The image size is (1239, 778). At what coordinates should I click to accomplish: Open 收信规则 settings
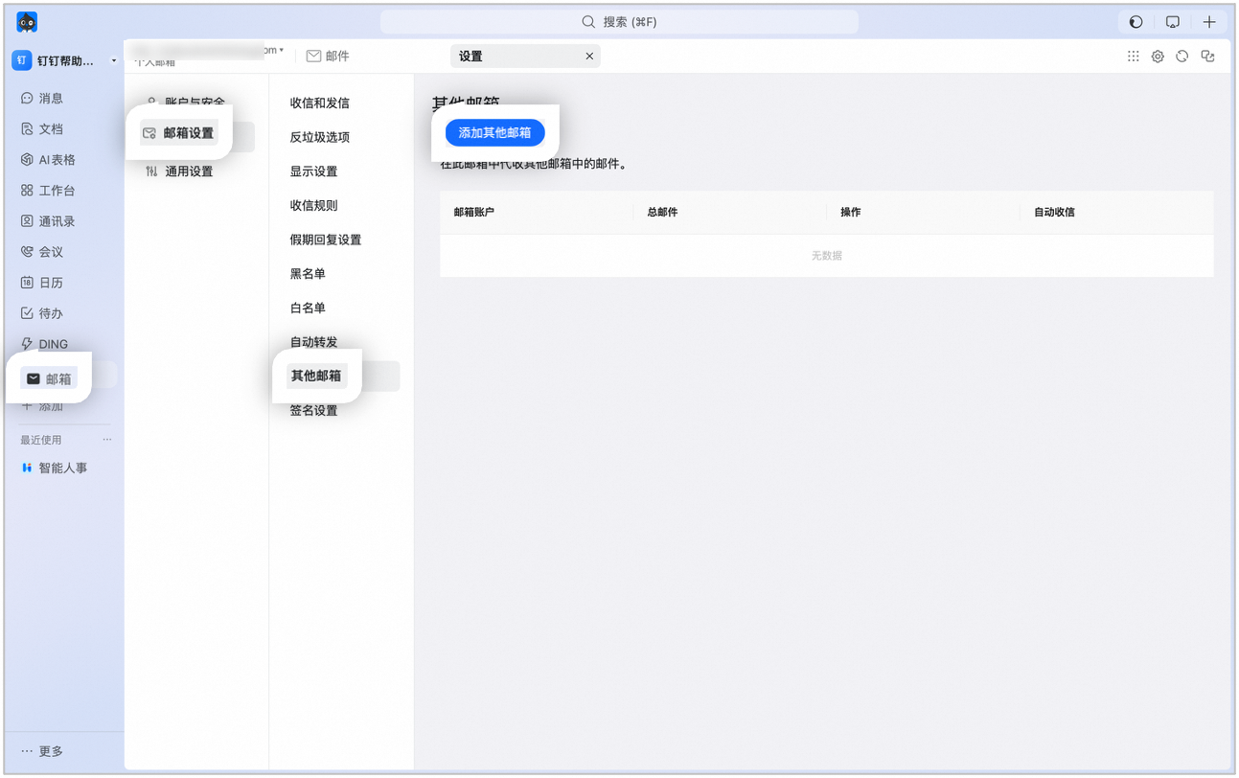314,205
